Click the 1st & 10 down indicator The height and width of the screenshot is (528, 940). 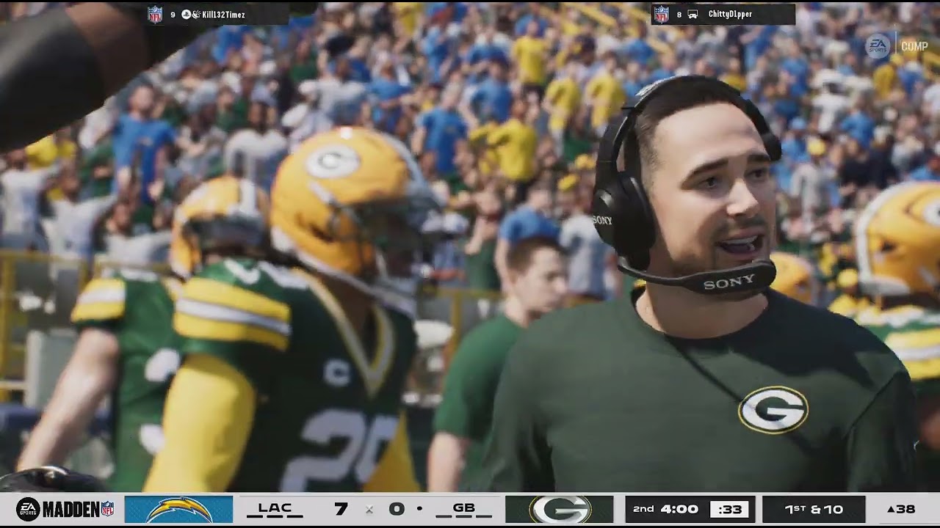point(814,510)
